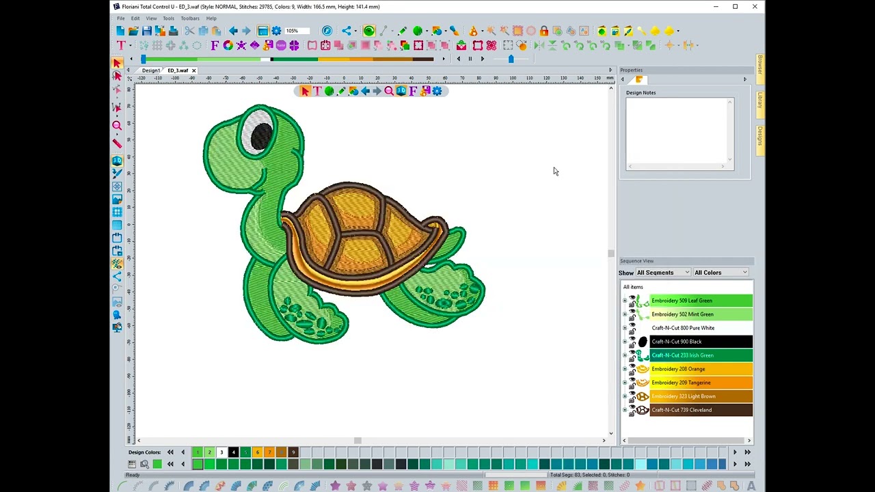
Task: Click the blue F Floriani icon
Action: tap(327, 31)
